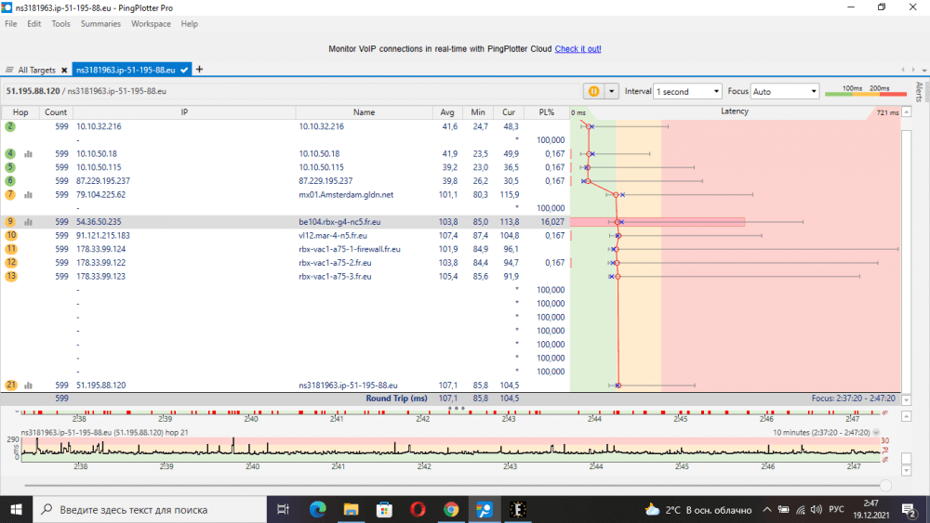Add a new target tab with plus icon

point(199,70)
